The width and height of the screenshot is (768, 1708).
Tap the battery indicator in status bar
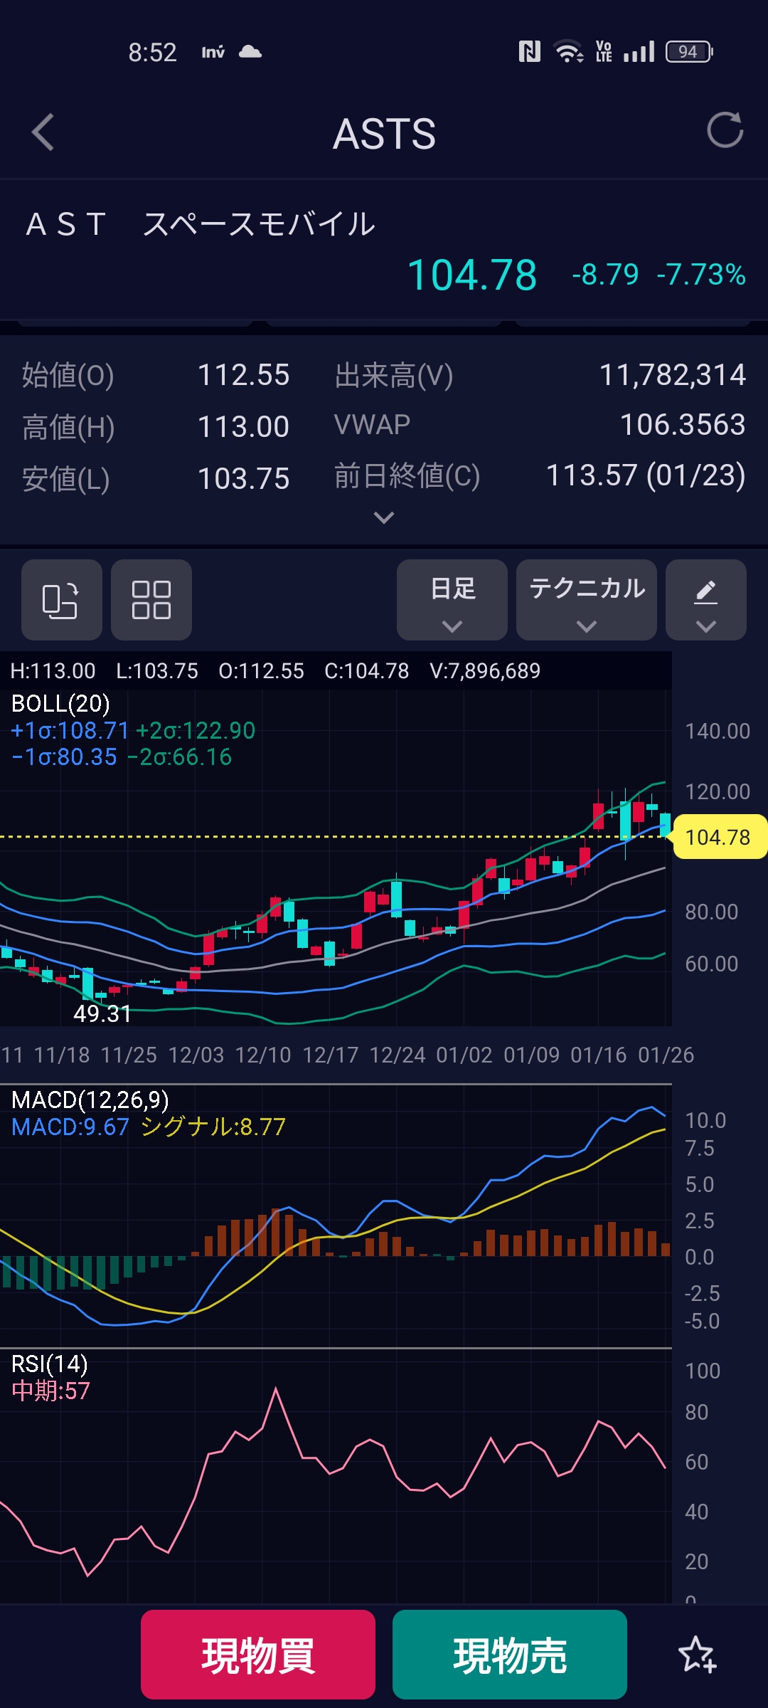688,52
